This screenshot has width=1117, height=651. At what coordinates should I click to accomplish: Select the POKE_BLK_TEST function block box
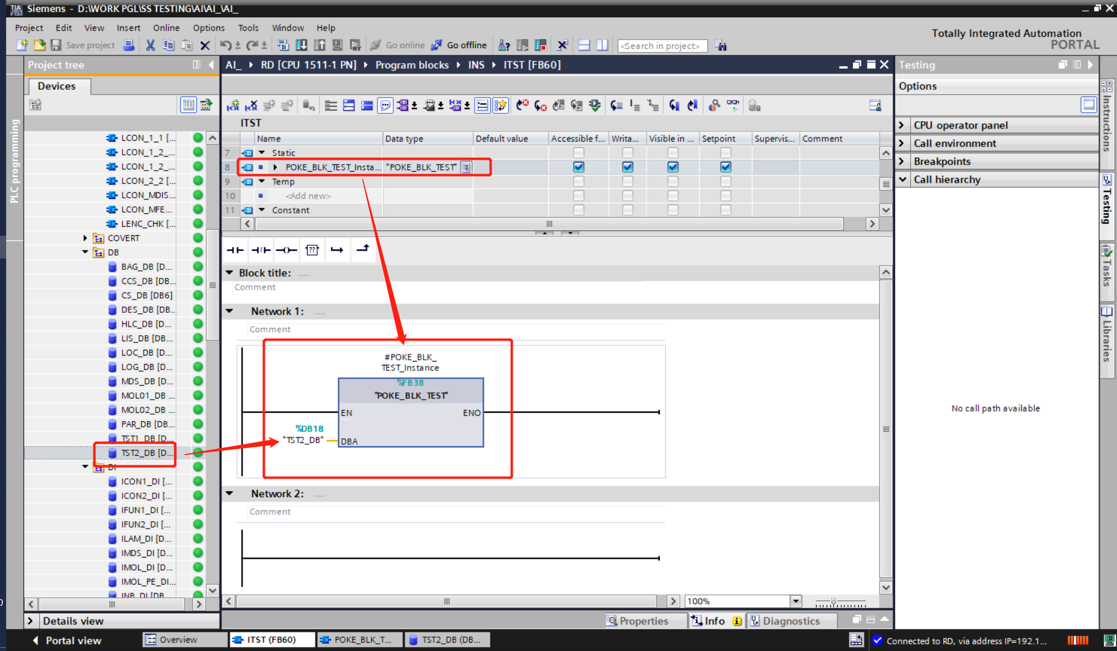coord(411,412)
